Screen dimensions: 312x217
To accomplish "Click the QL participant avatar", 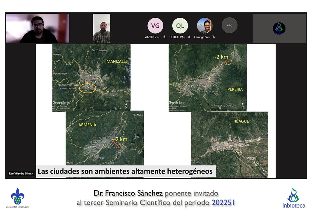I will (x=180, y=26).
